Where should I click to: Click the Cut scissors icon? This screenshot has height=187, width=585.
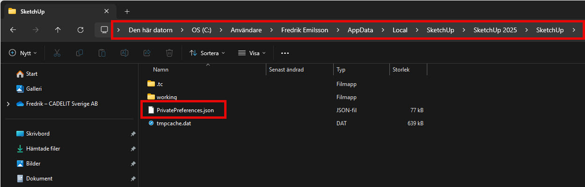[57, 53]
